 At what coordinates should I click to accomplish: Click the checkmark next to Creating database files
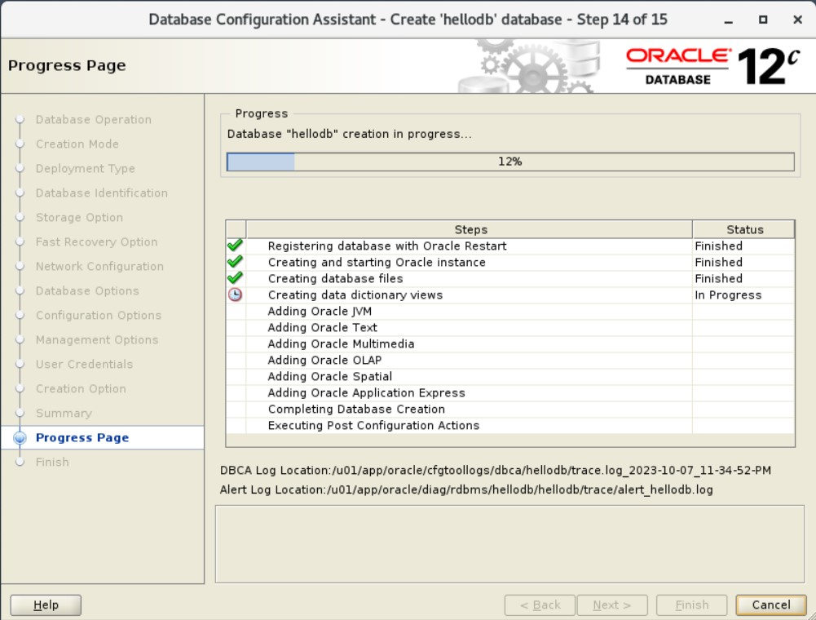point(236,277)
